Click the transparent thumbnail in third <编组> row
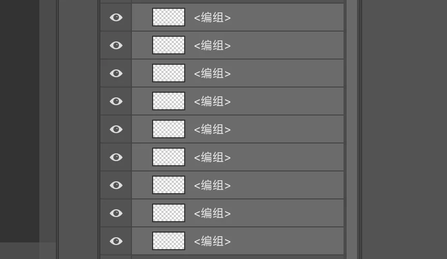Viewport: 447px width, 259px height. pyautogui.click(x=169, y=73)
